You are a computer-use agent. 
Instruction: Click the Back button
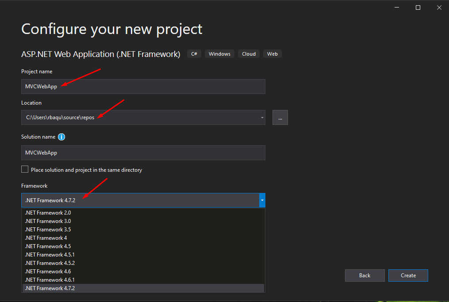365,276
